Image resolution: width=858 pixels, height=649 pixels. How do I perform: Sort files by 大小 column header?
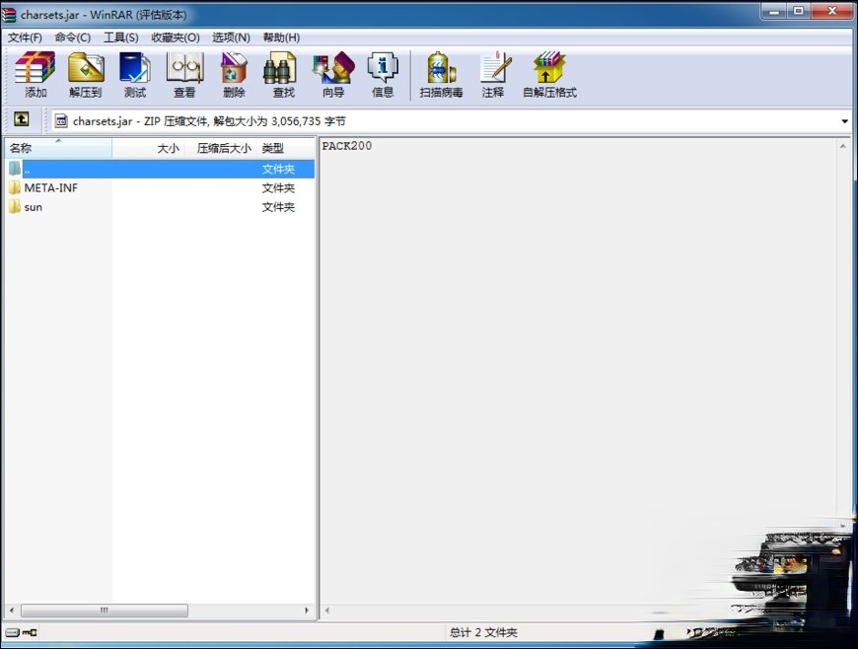(x=168, y=148)
